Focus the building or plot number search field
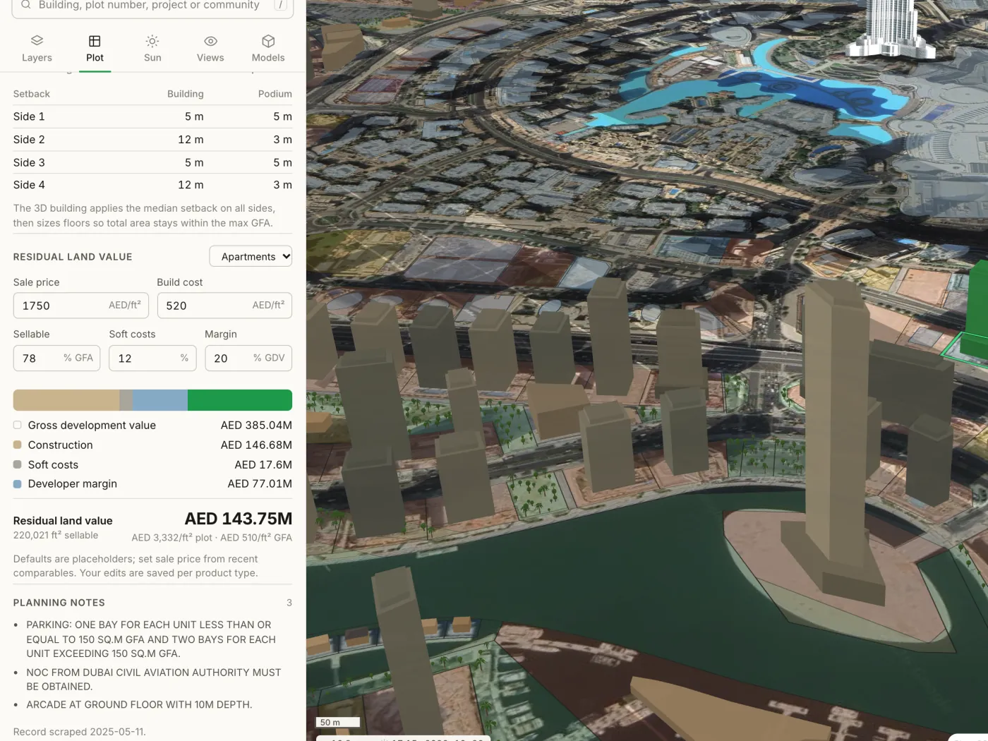 152,6
